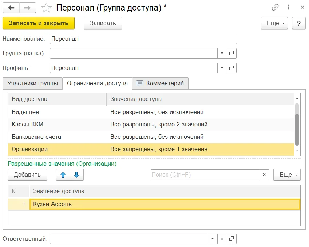The height and width of the screenshot is (247, 309).
Task: Click the Значения доступа column header
Action: 200,99
